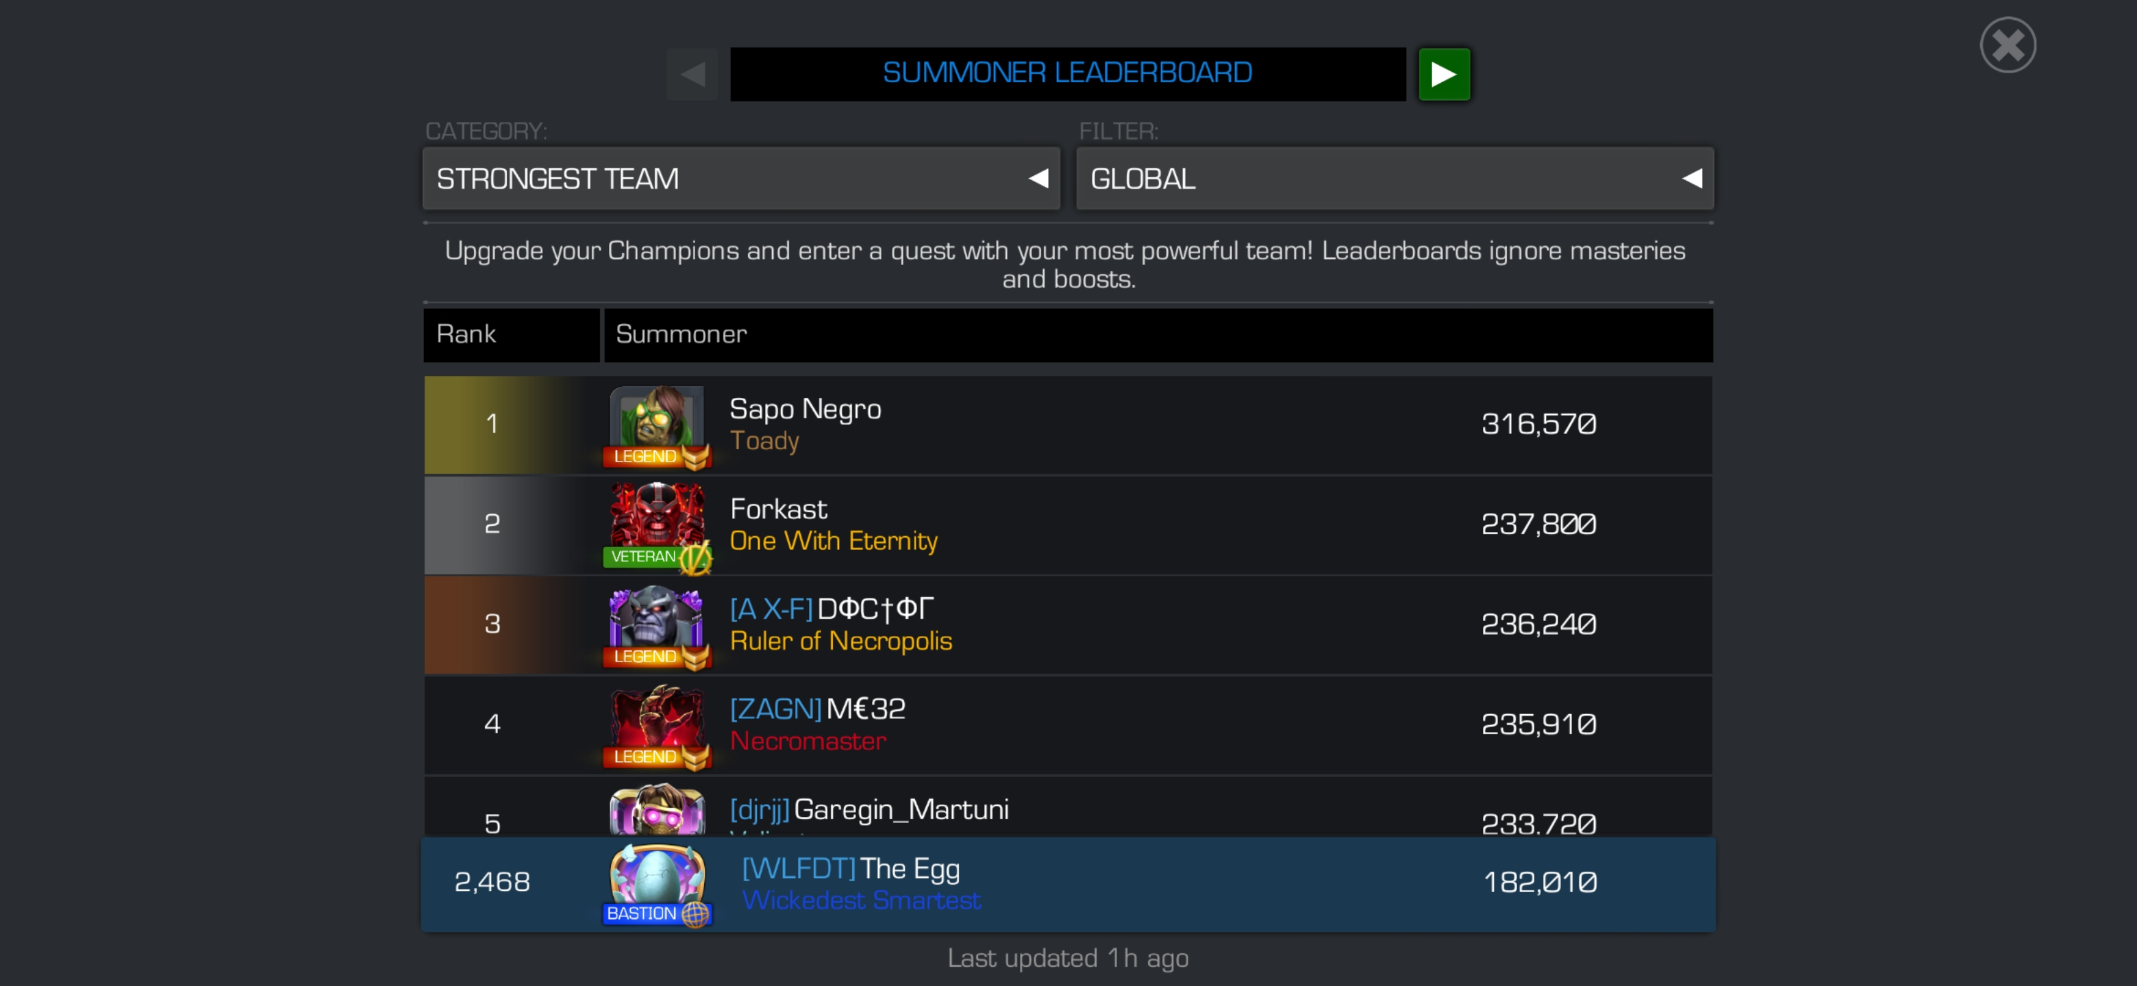Screen dimensions: 2137x986
Task: Tap Garegin_Martuni's profile picture
Action: click(657, 809)
